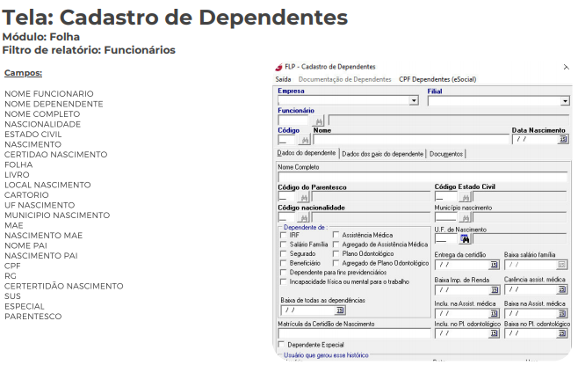
Task: Click Município nascimento lookup icon
Action: pyautogui.click(x=466, y=218)
